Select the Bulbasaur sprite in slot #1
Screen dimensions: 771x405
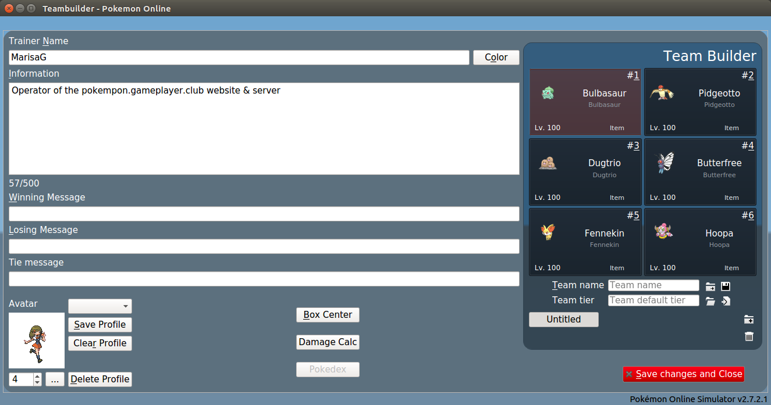tap(547, 93)
